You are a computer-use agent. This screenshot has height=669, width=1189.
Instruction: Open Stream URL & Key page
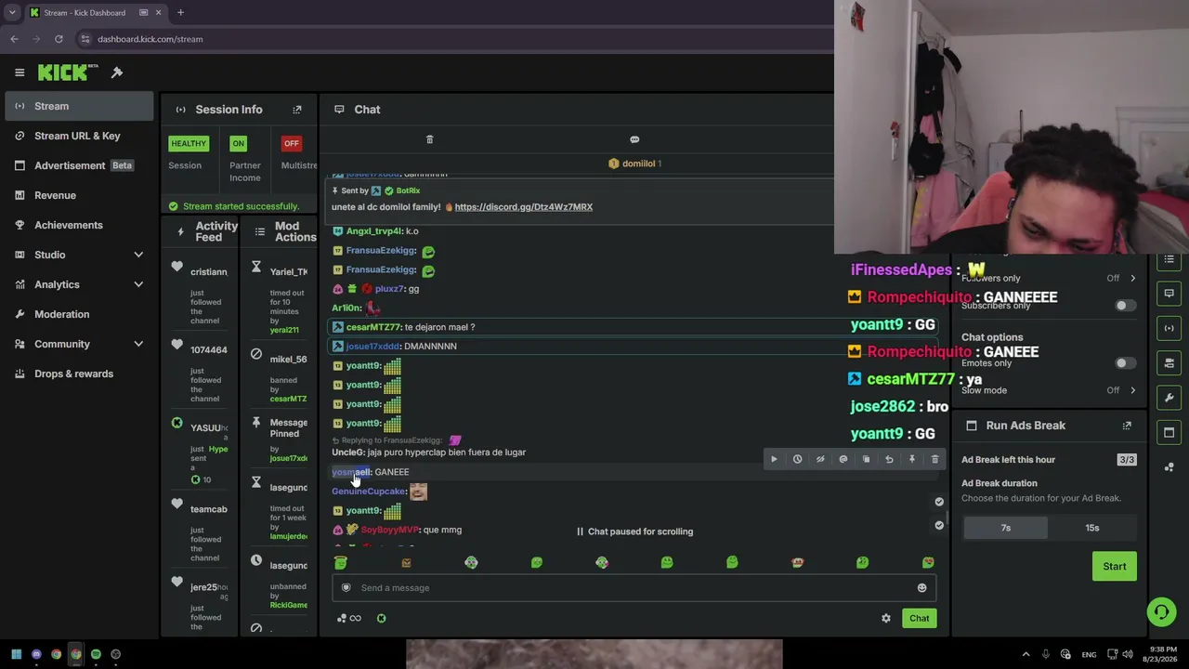[77, 136]
